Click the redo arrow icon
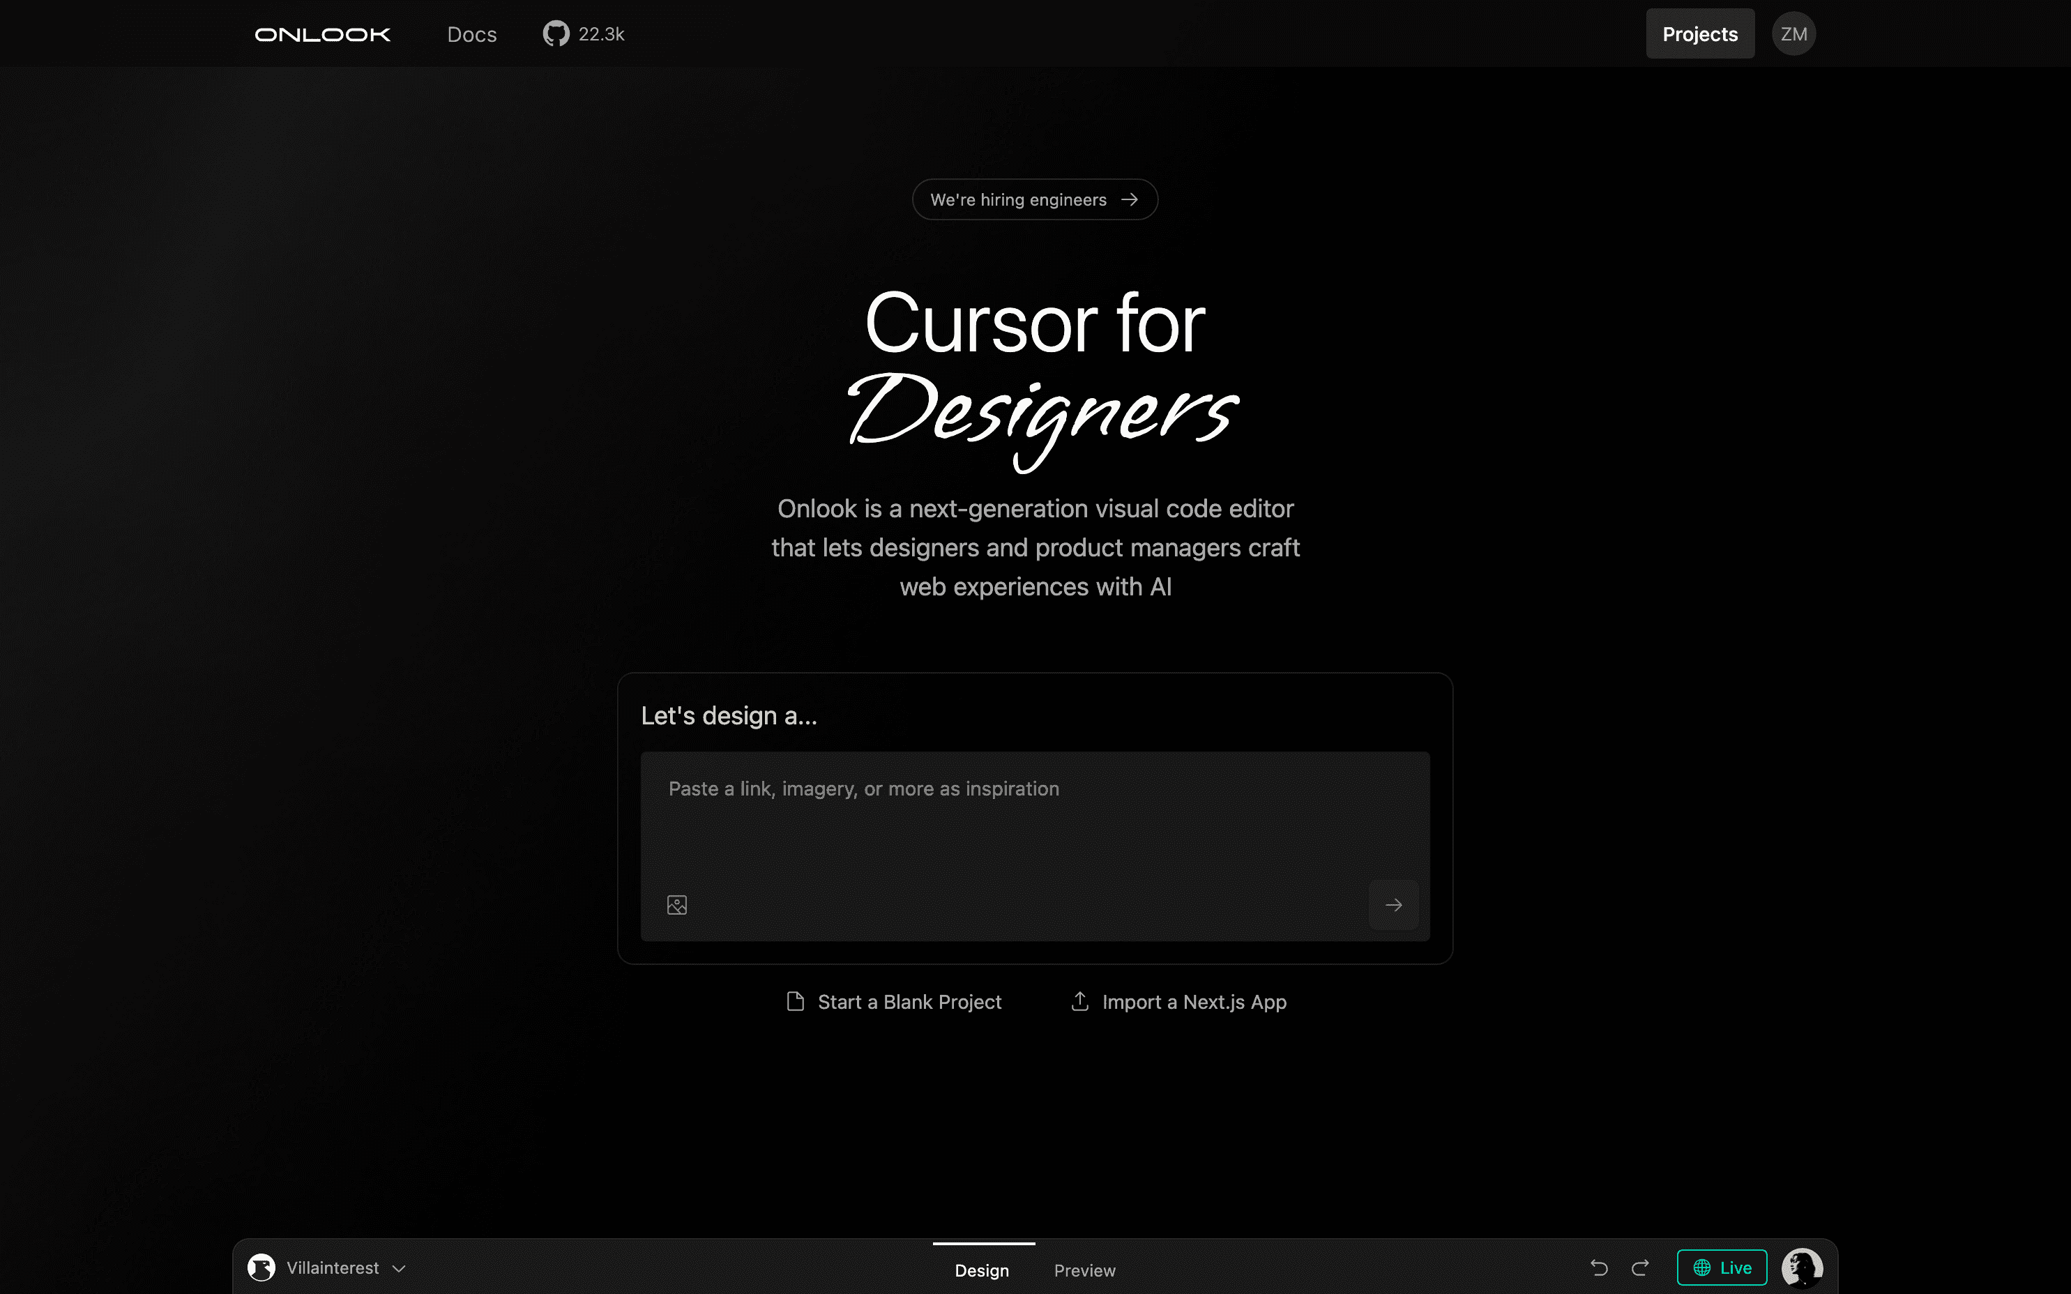Image resolution: width=2071 pixels, height=1294 pixels. tap(1639, 1268)
